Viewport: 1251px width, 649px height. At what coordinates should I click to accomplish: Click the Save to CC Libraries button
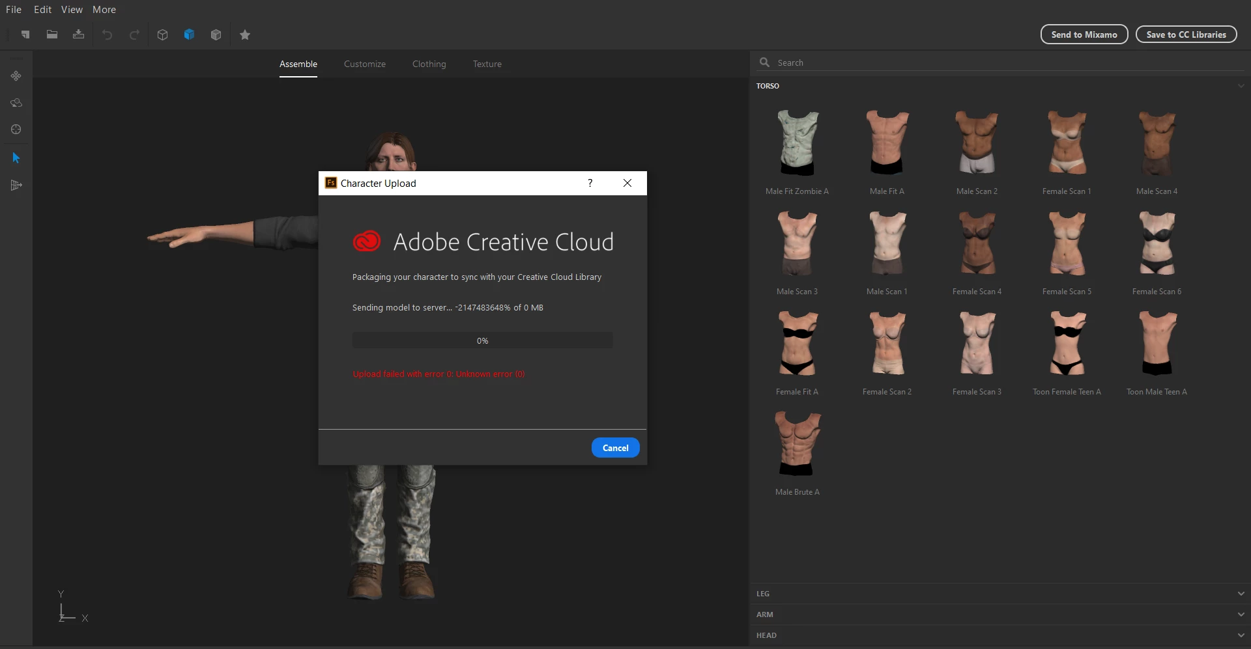point(1186,35)
